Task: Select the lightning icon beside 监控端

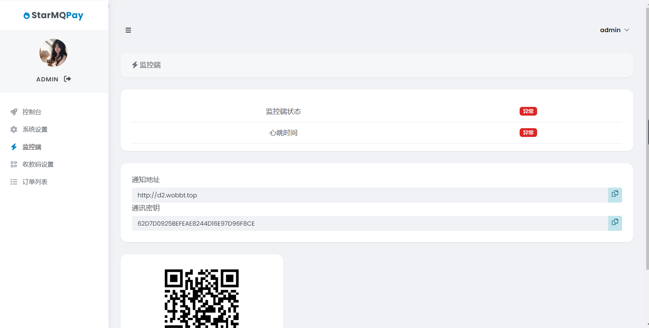Action: tap(14, 147)
